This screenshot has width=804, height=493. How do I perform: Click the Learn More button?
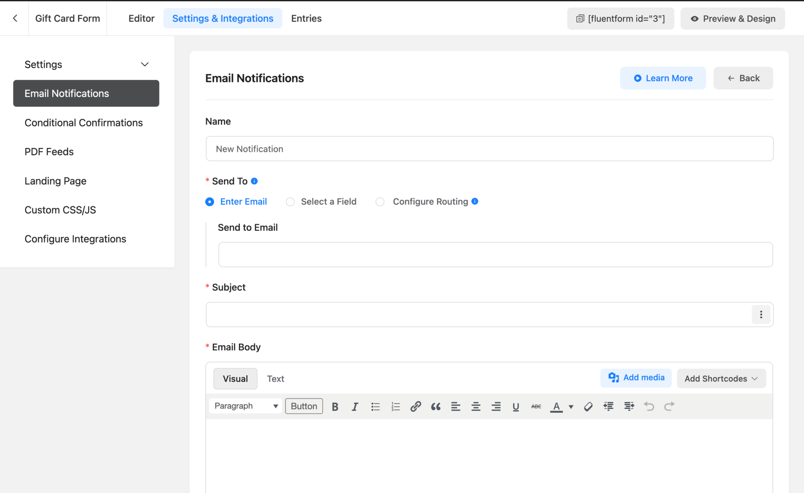pyautogui.click(x=663, y=78)
